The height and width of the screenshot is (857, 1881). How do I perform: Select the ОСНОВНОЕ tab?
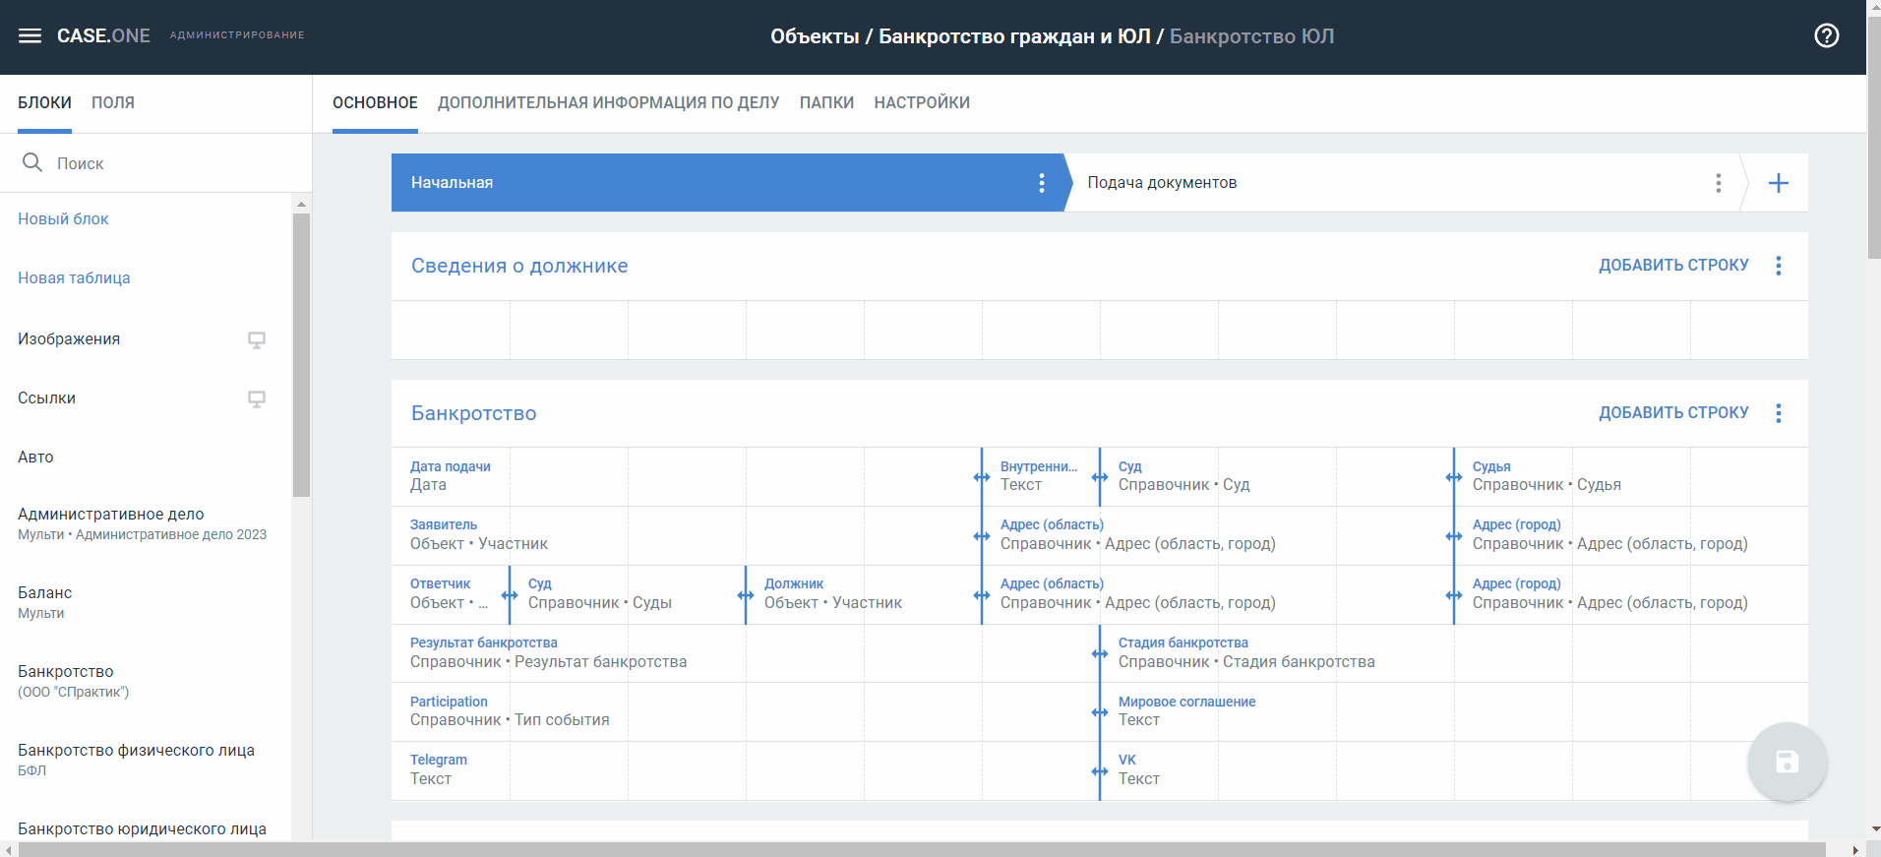[375, 102]
